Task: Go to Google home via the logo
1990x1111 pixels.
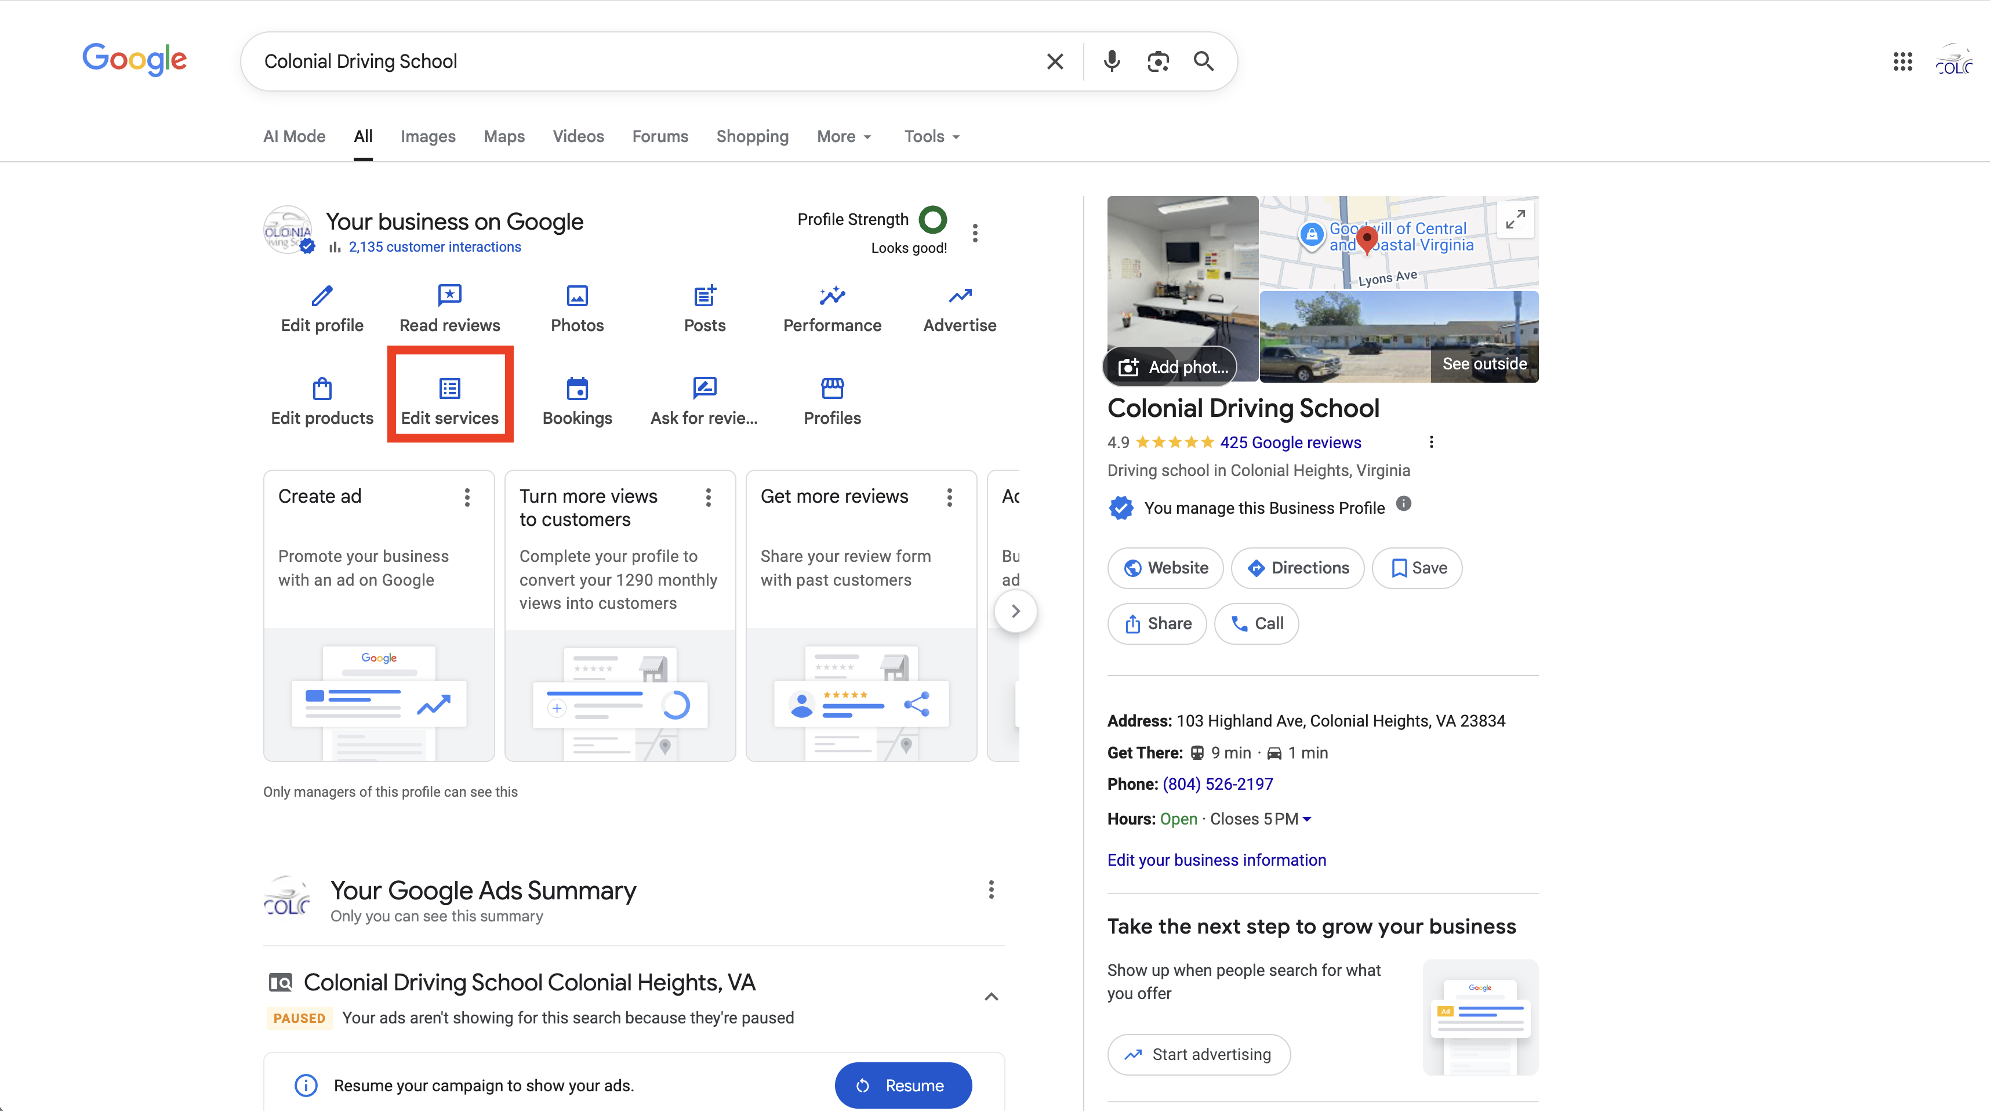Action: coord(135,60)
